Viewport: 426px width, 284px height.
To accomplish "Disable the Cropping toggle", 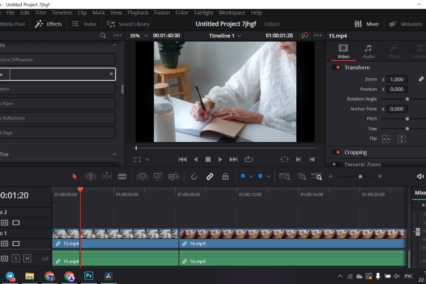I will 336,153.
